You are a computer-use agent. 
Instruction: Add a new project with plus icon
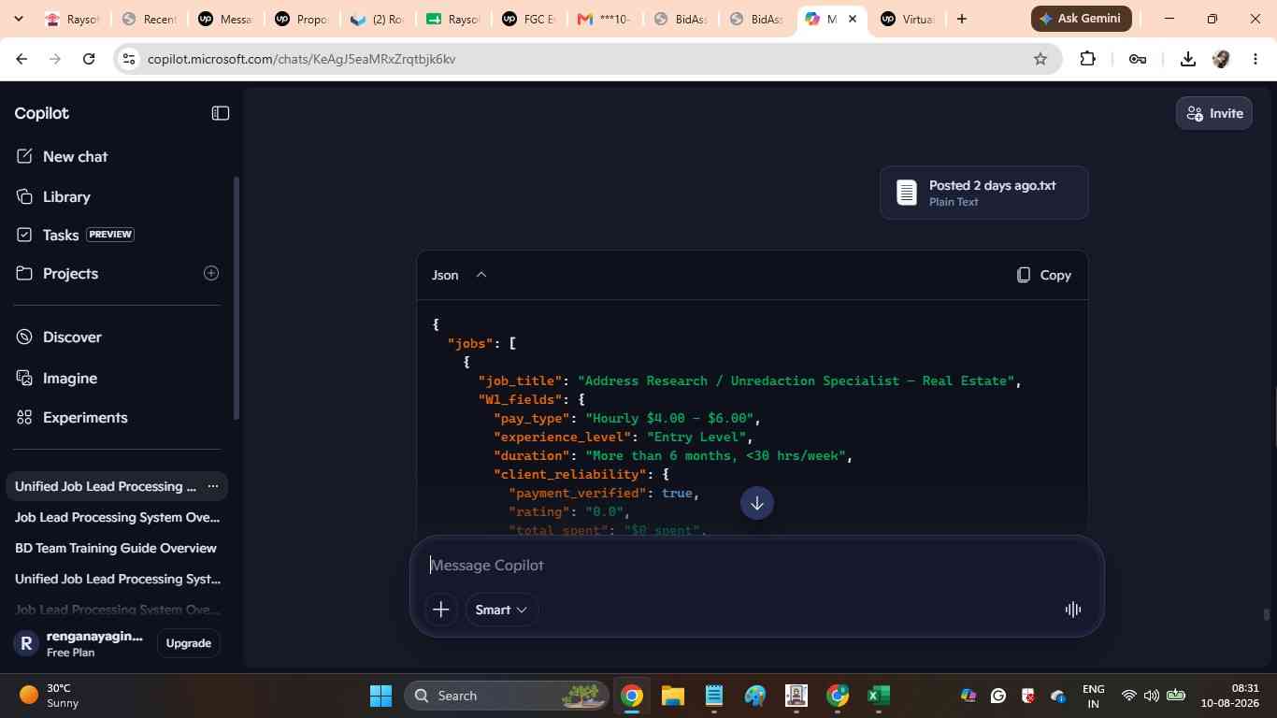211,273
